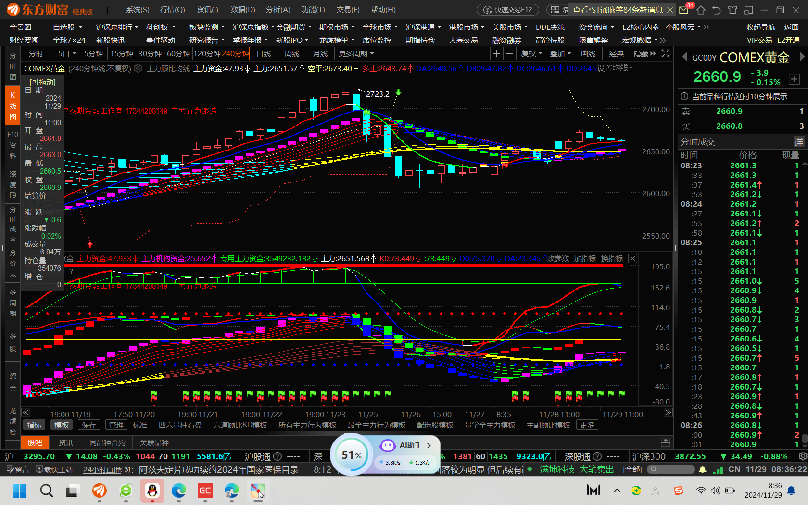
Task: Open the K线图 side tab
Action: pos(13,105)
